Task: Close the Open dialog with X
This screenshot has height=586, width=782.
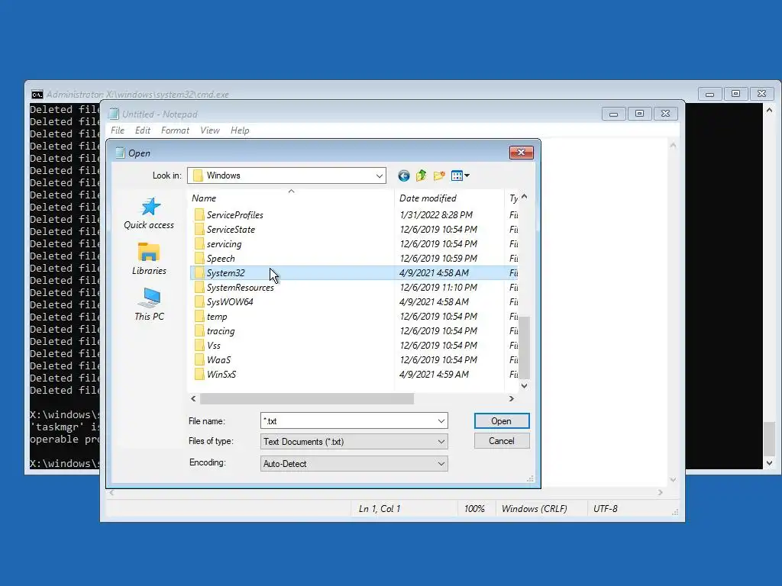Action: tap(521, 153)
